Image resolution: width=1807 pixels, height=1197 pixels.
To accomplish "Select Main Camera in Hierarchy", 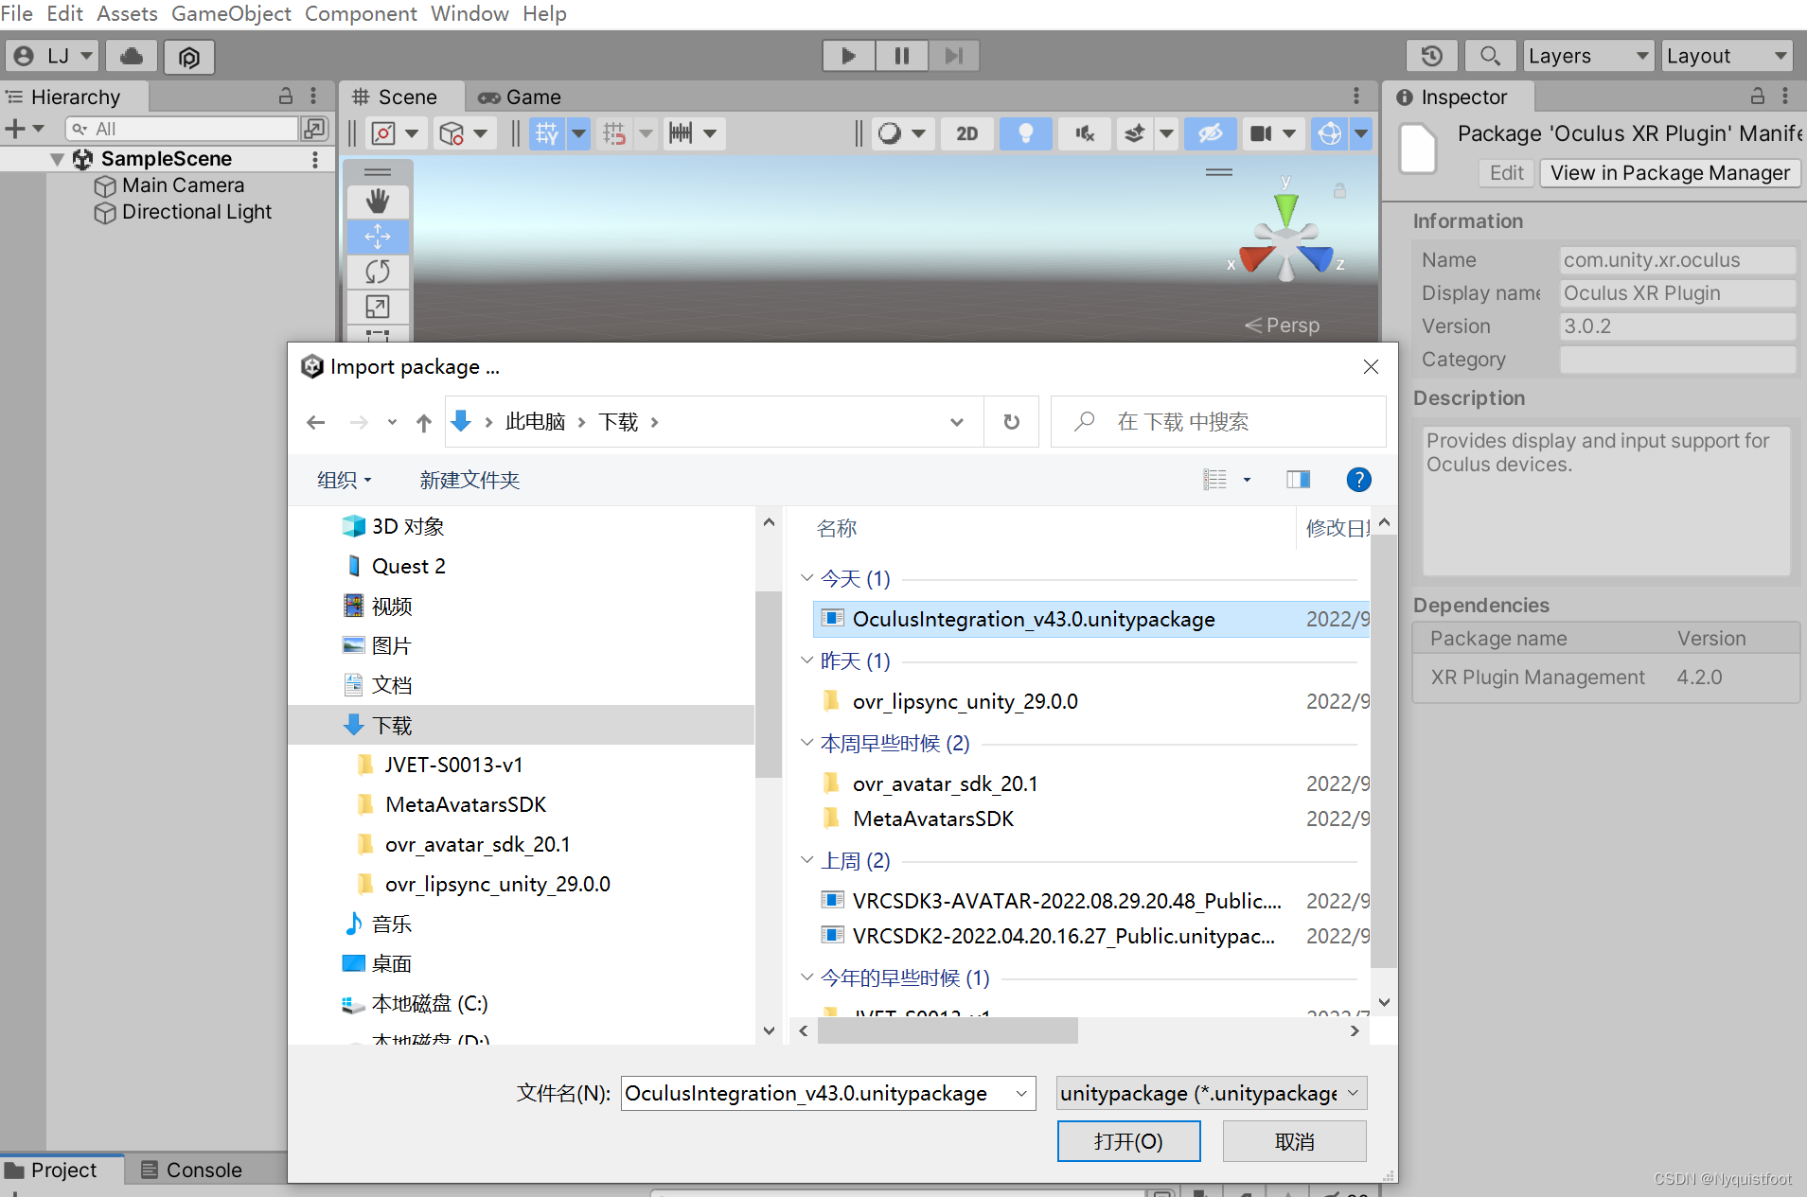I will 183,185.
